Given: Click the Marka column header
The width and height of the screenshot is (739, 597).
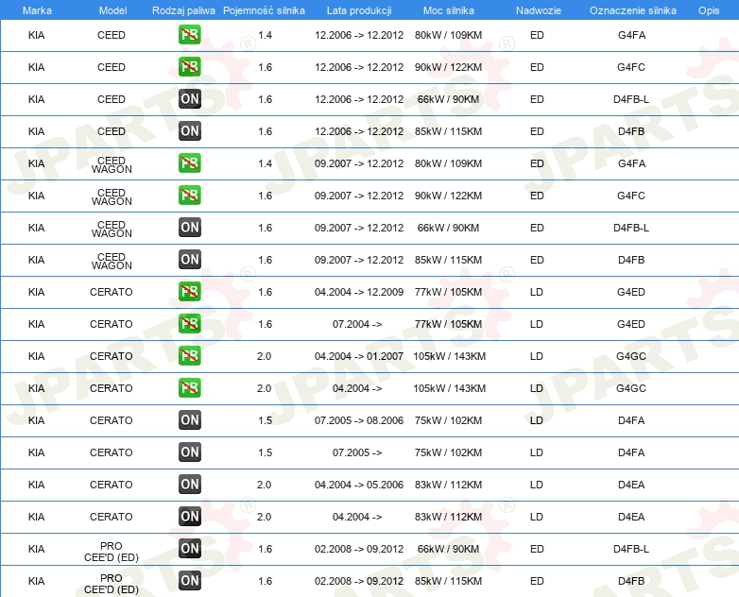Looking at the screenshot, I should pyautogui.click(x=37, y=10).
